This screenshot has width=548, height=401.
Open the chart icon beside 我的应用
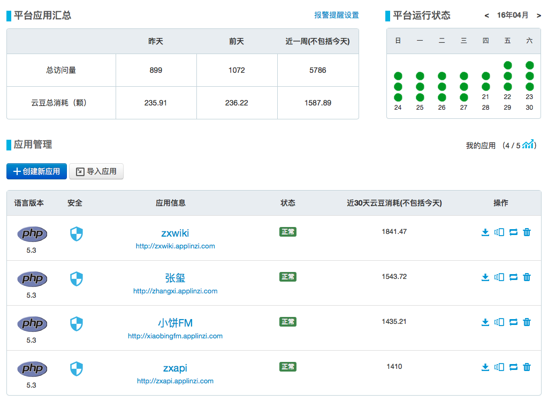coord(529,145)
